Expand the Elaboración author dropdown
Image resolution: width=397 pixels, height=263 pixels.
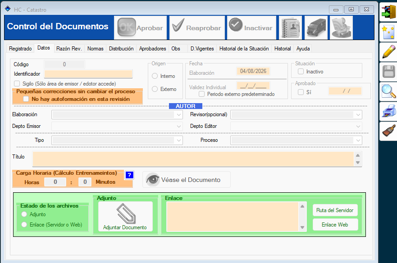click(179, 115)
